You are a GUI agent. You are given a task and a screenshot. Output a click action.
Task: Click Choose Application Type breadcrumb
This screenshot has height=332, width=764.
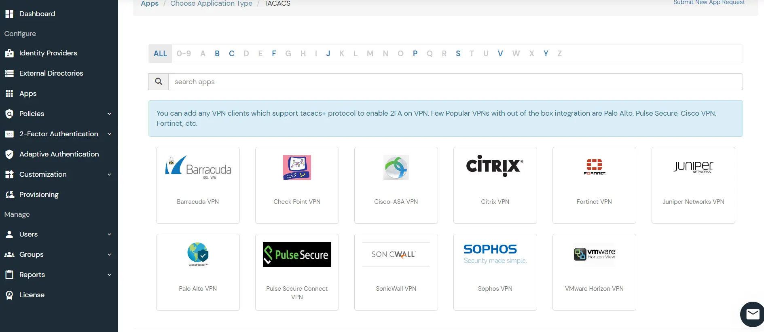(x=211, y=3)
